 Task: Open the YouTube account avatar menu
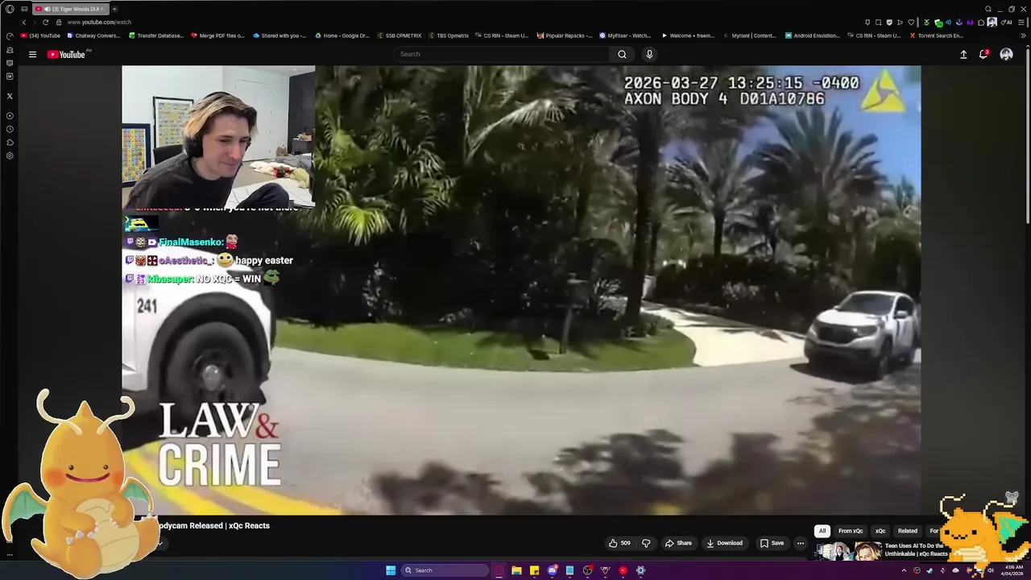[1006, 54]
